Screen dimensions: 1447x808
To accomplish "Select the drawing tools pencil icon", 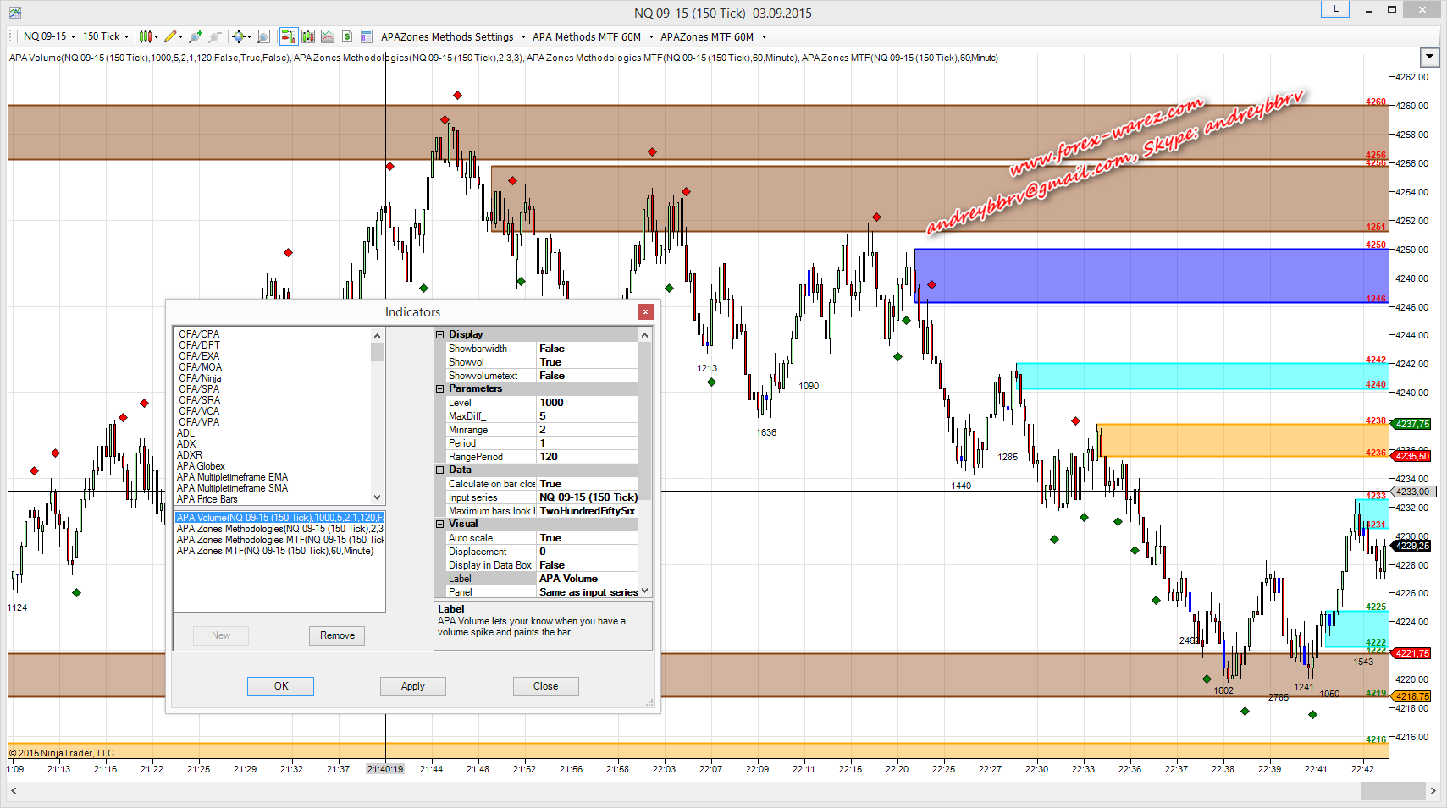I will point(170,36).
